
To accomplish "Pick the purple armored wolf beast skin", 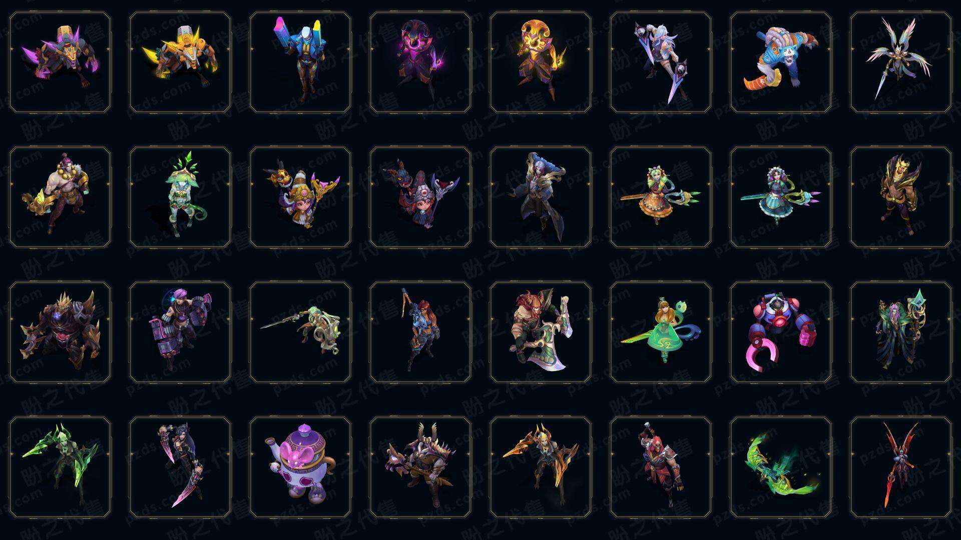I will point(60,62).
